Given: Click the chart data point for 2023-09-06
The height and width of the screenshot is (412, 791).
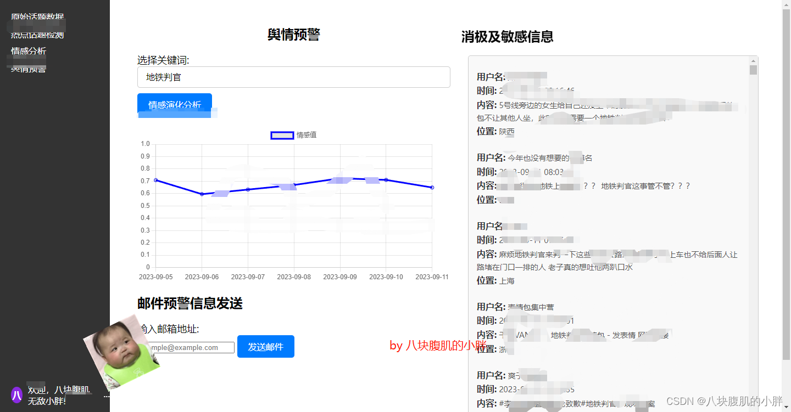Looking at the screenshot, I should (x=202, y=194).
